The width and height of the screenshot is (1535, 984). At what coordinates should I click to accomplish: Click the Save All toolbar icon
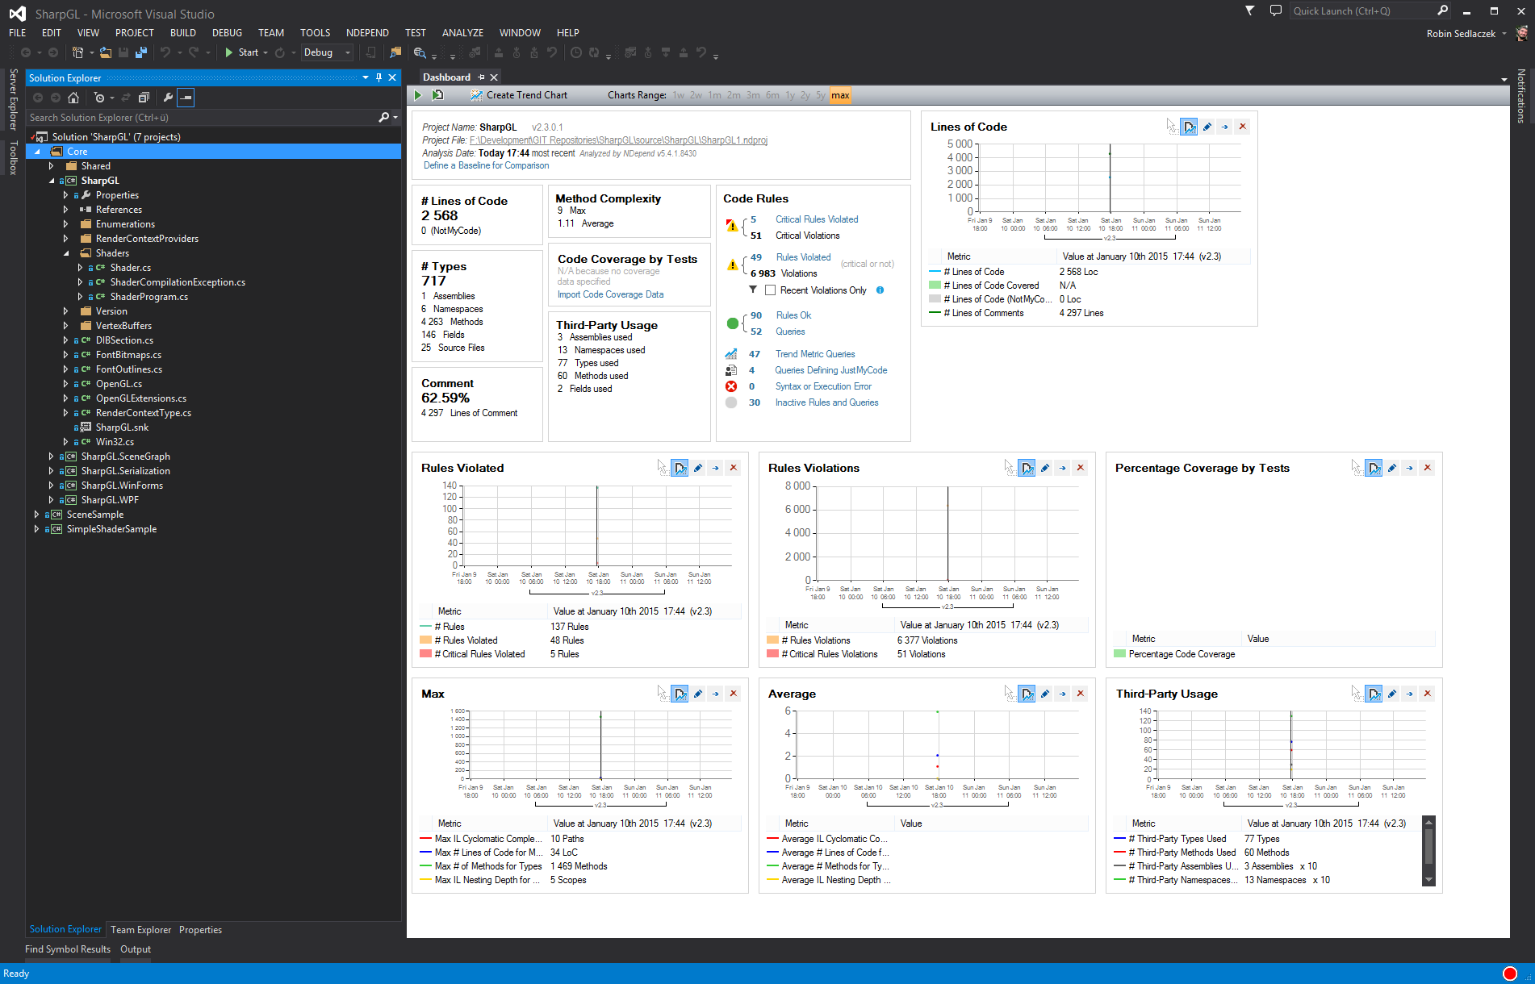coord(140,52)
